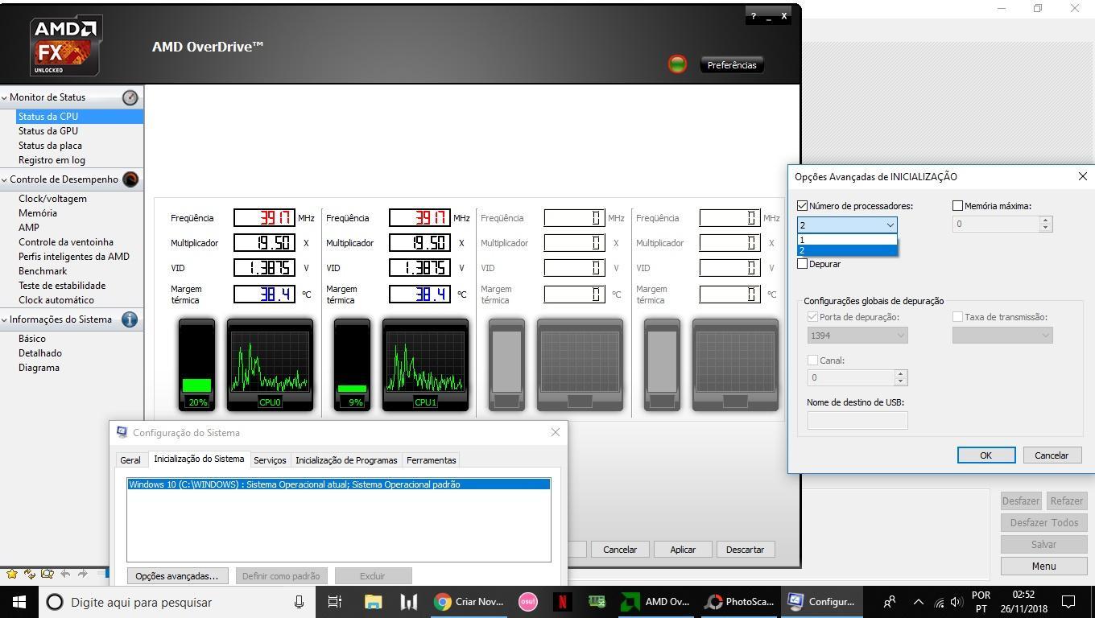Screen dimensions: 1095x618
Task: Check the Depurar checkbox
Action: tap(803, 264)
